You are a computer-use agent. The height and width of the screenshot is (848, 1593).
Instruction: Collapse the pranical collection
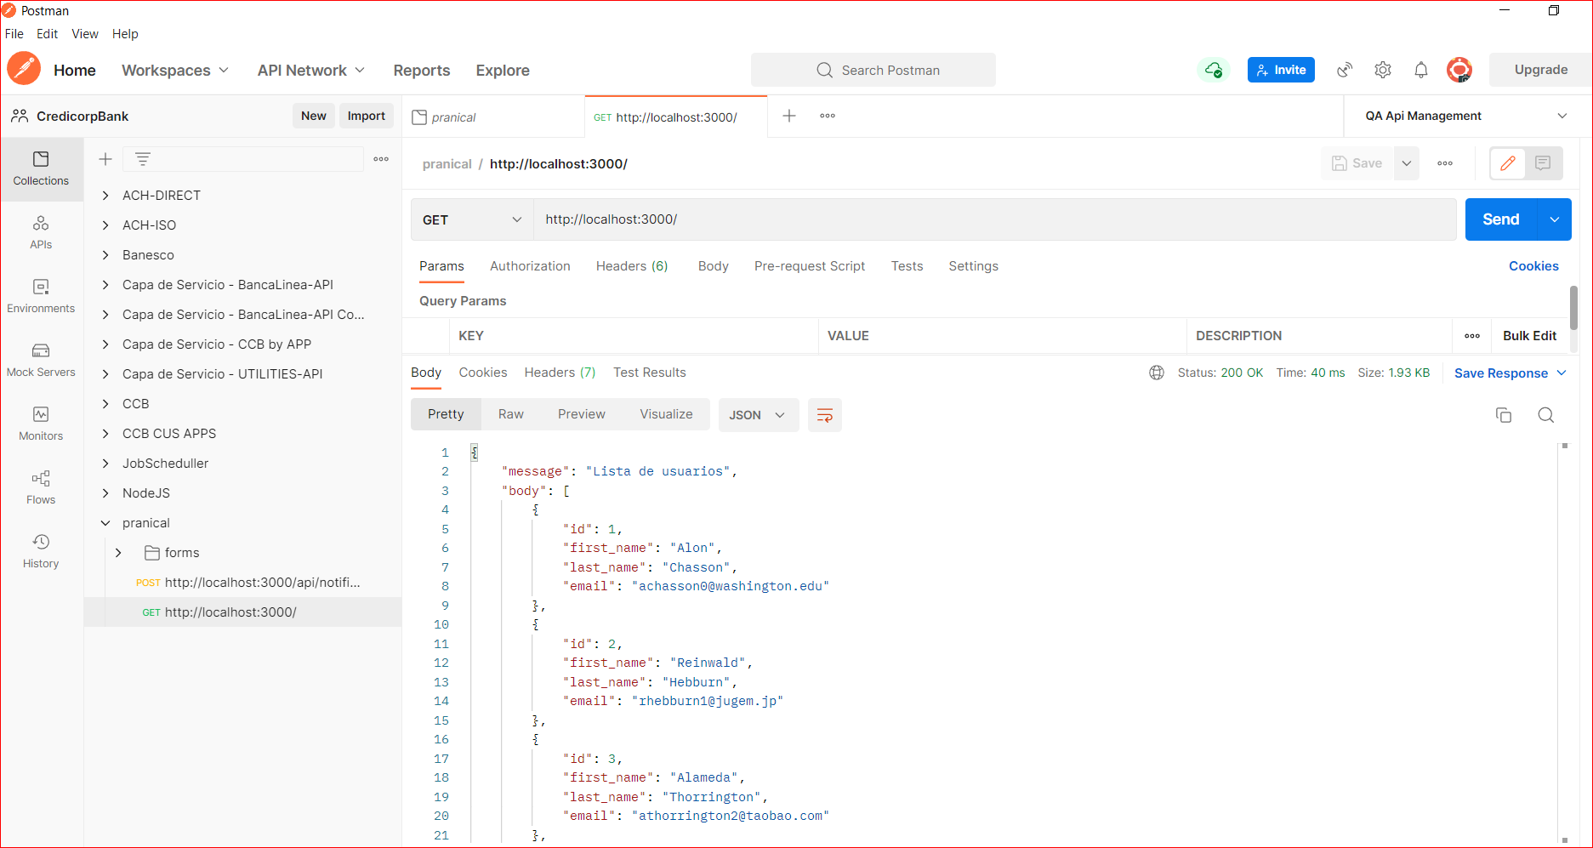[x=105, y=523]
